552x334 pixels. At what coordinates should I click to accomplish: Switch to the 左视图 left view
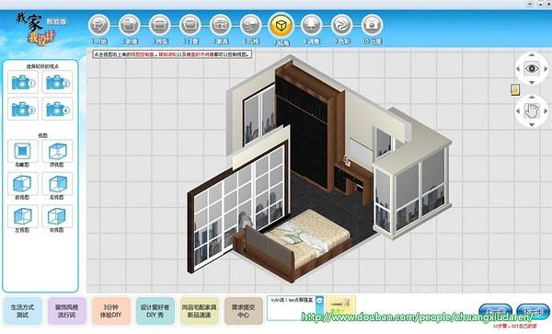[23, 216]
